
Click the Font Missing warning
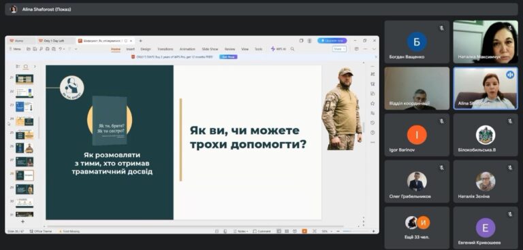69,231
